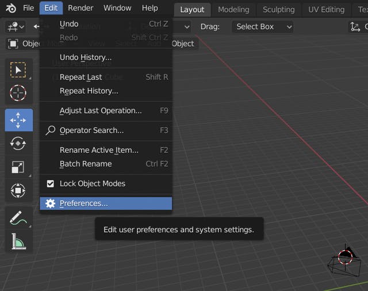Click the Object Mode icon

[13, 44]
